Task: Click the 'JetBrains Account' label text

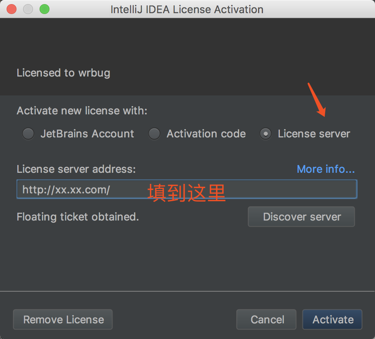Action: tap(87, 134)
